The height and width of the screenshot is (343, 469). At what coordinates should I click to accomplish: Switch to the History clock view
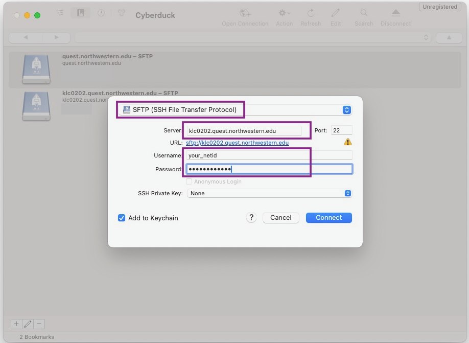[x=101, y=13]
